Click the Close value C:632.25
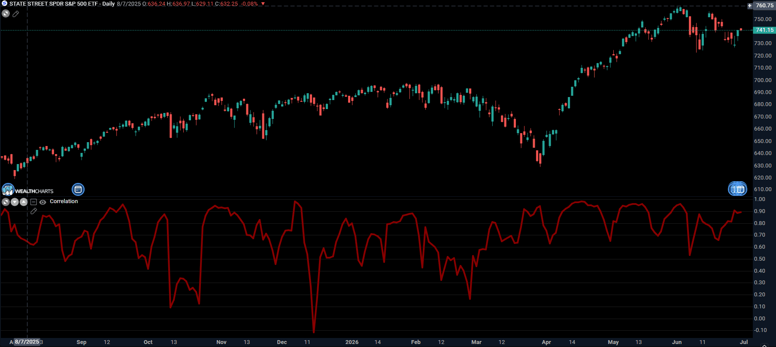The image size is (776, 347). click(227, 4)
